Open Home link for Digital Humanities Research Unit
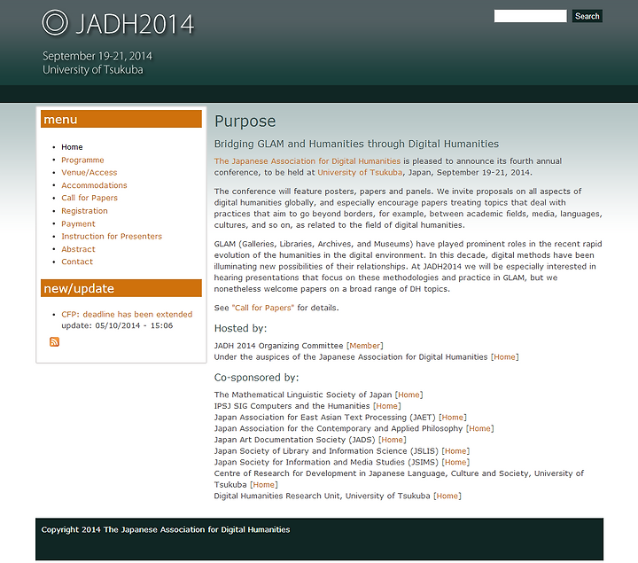638x563 pixels. coord(447,496)
